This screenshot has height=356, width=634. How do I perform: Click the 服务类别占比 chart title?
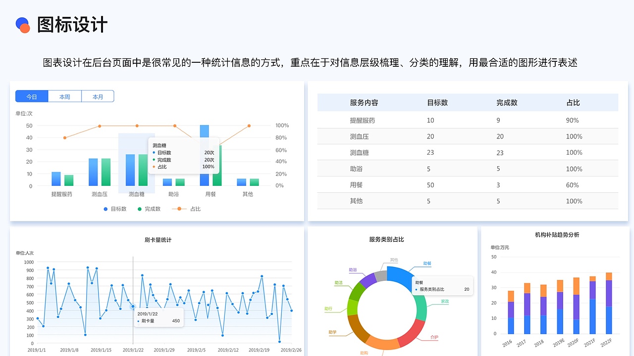click(x=386, y=239)
